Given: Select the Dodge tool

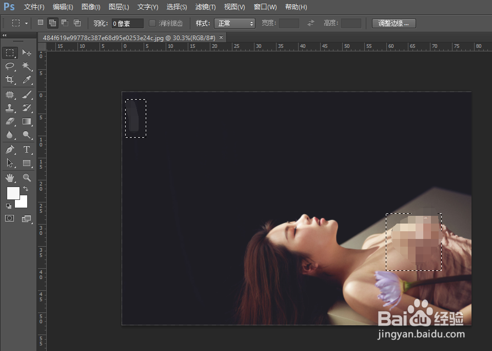Looking at the screenshot, I should [x=27, y=135].
